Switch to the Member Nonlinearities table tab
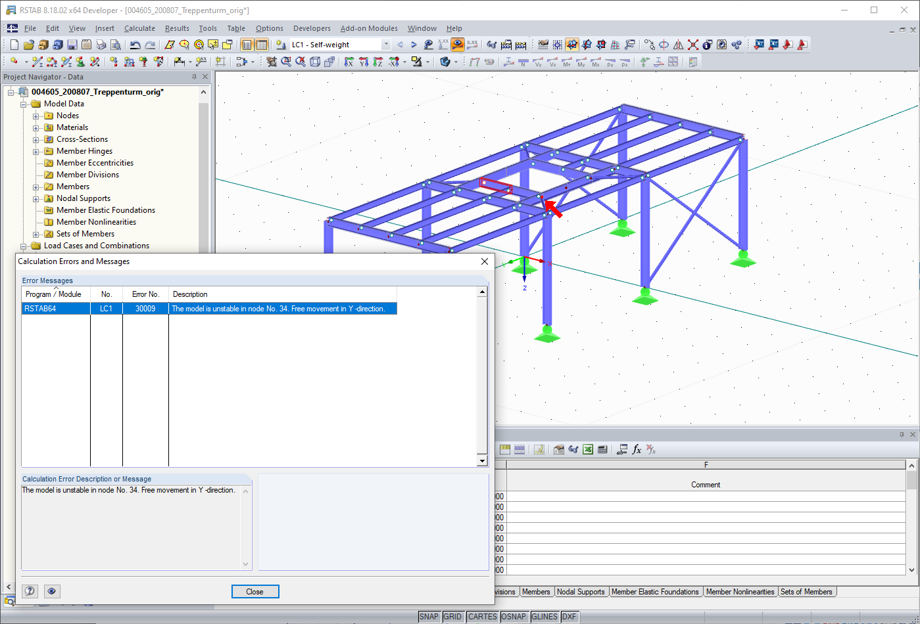 point(740,592)
